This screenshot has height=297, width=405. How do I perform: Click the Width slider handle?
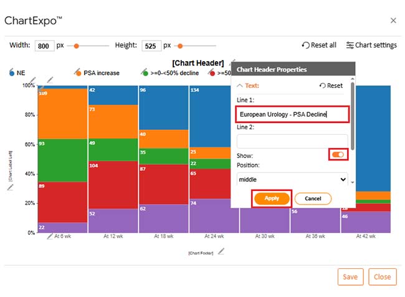(77, 46)
